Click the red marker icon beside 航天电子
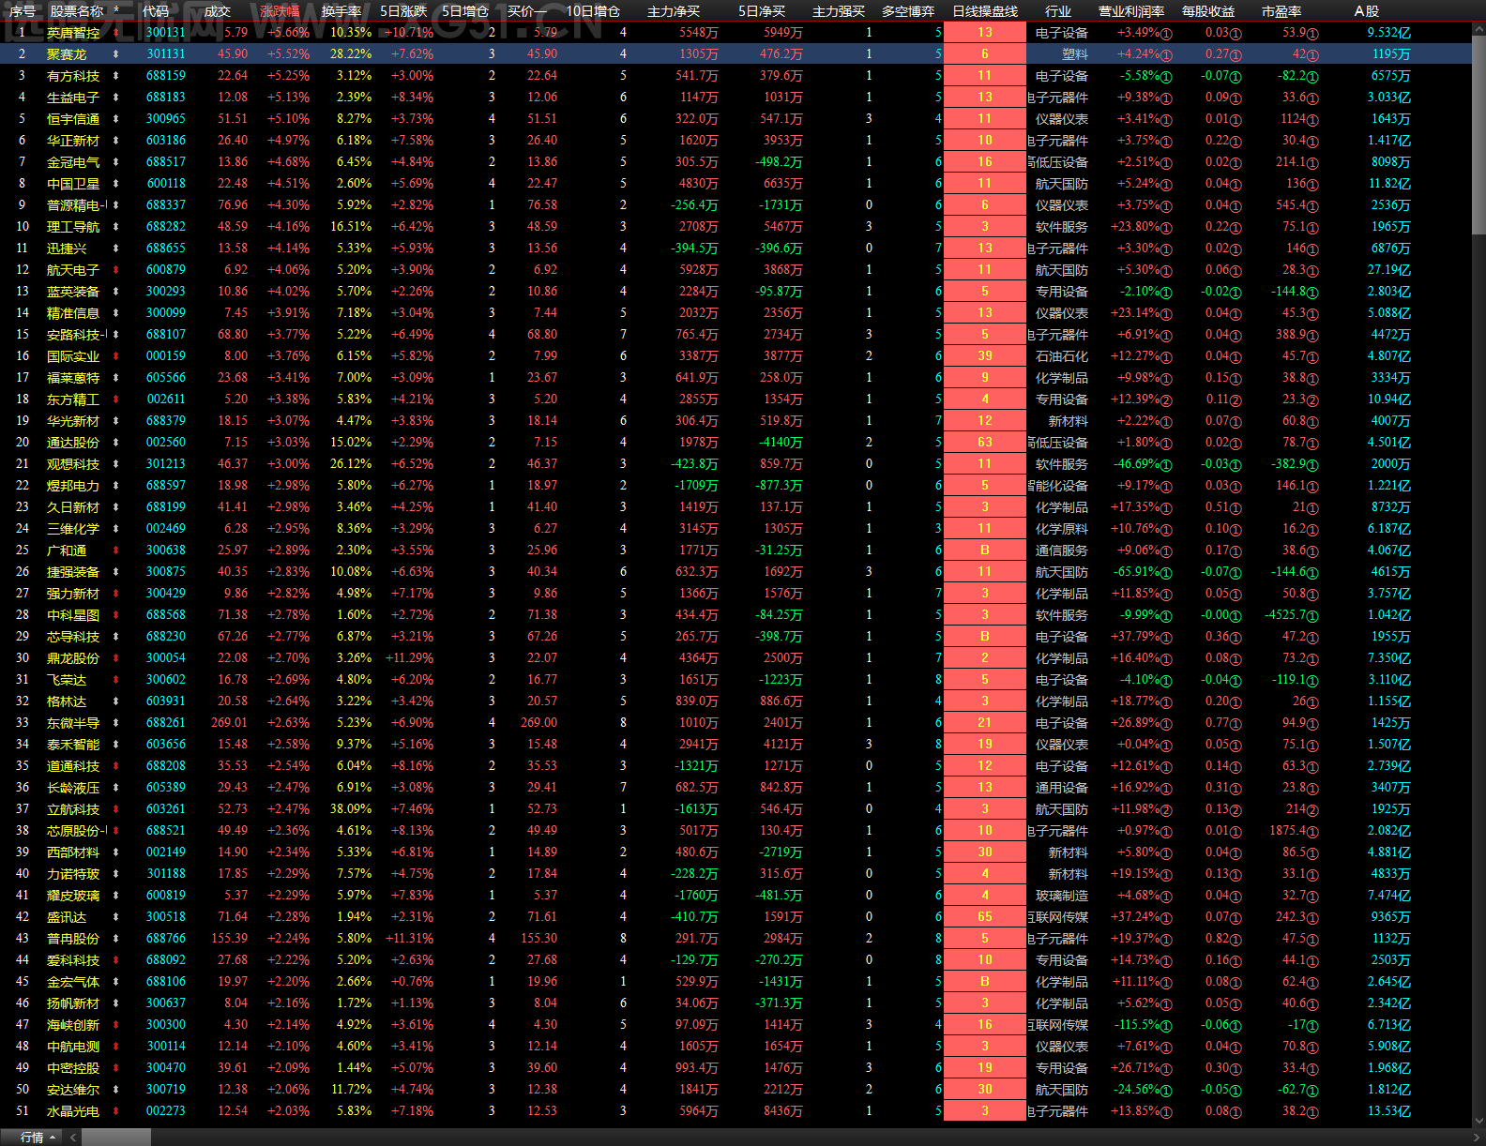 click(x=115, y=270)
